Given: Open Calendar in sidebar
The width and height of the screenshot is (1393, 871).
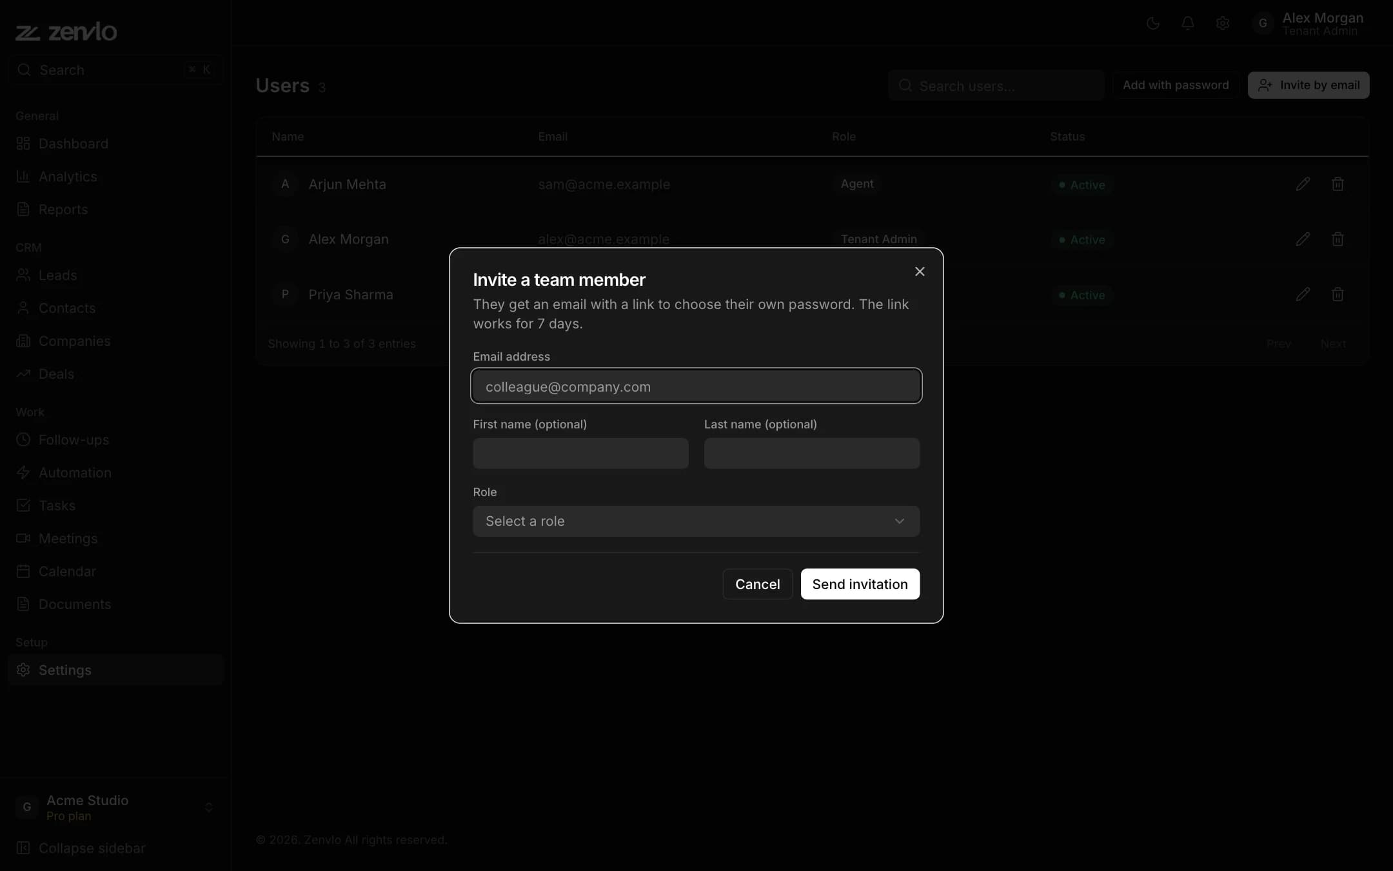Looking at the screenshot, I should click(115, 571).
